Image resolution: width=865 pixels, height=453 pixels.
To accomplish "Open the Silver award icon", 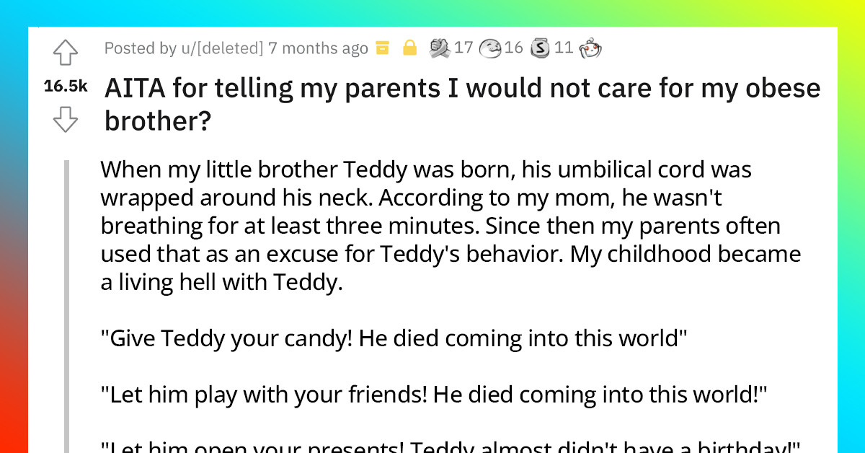I will 540,48.
